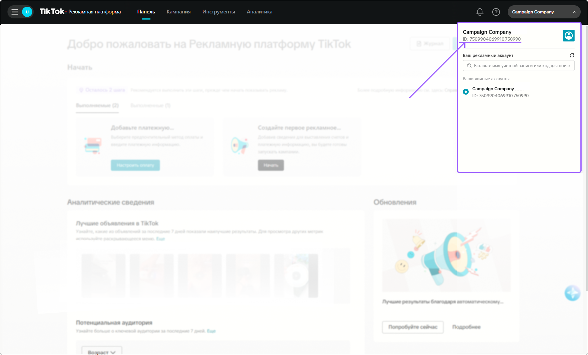Refresh the ad account list
588x355 pixels.
(x=572, y=55)
